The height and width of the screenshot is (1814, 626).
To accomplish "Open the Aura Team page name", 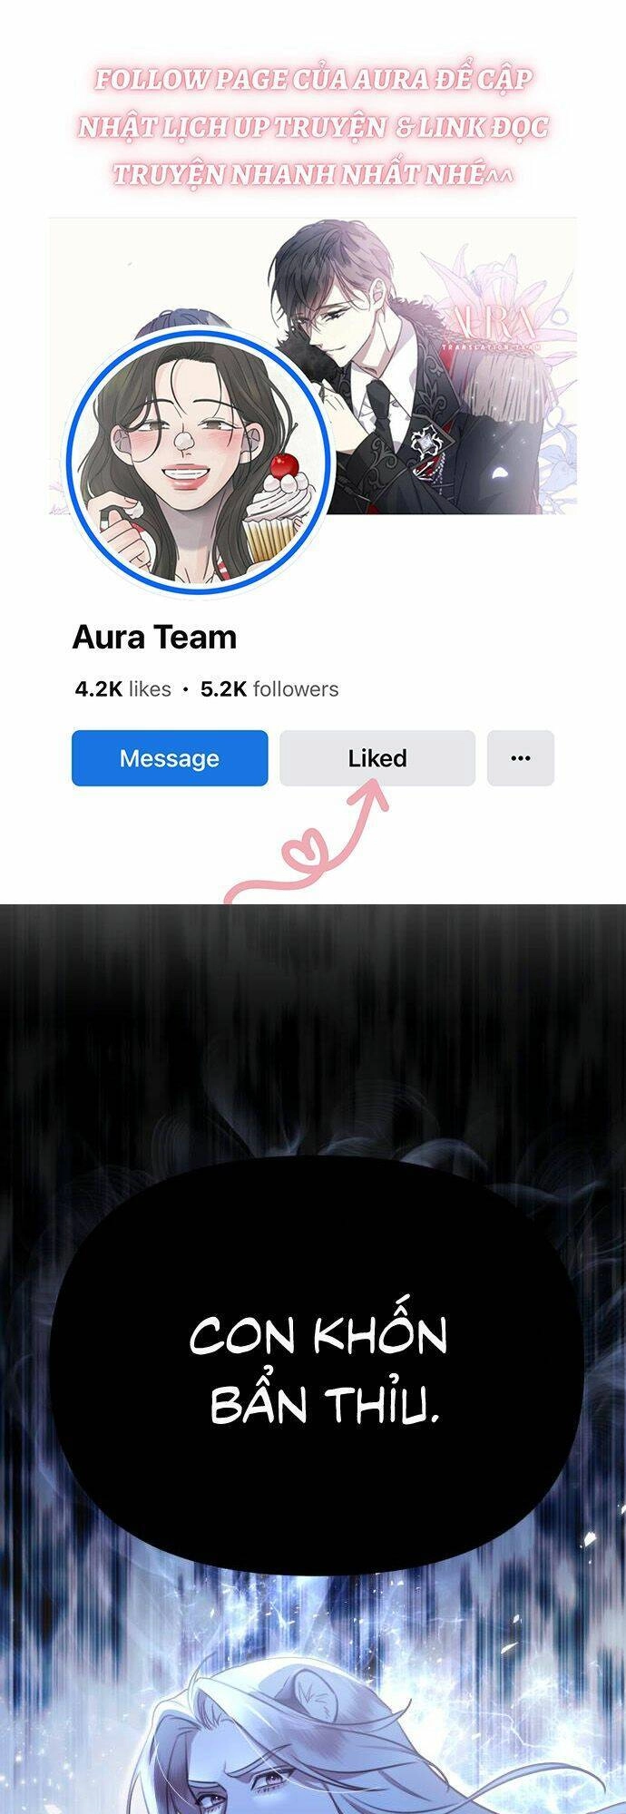I will [154, 638].
